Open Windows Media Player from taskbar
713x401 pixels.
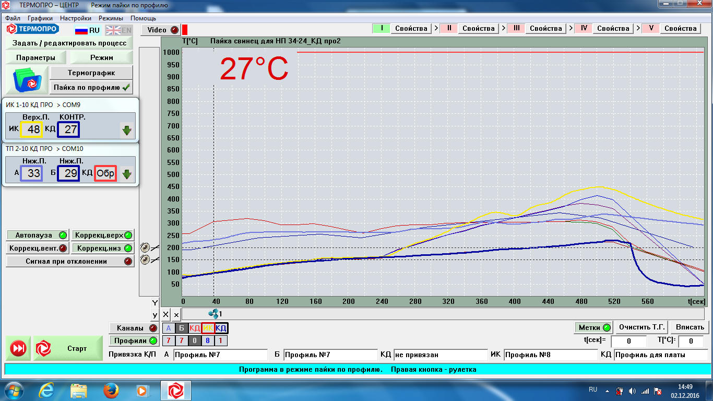point(141,390)
